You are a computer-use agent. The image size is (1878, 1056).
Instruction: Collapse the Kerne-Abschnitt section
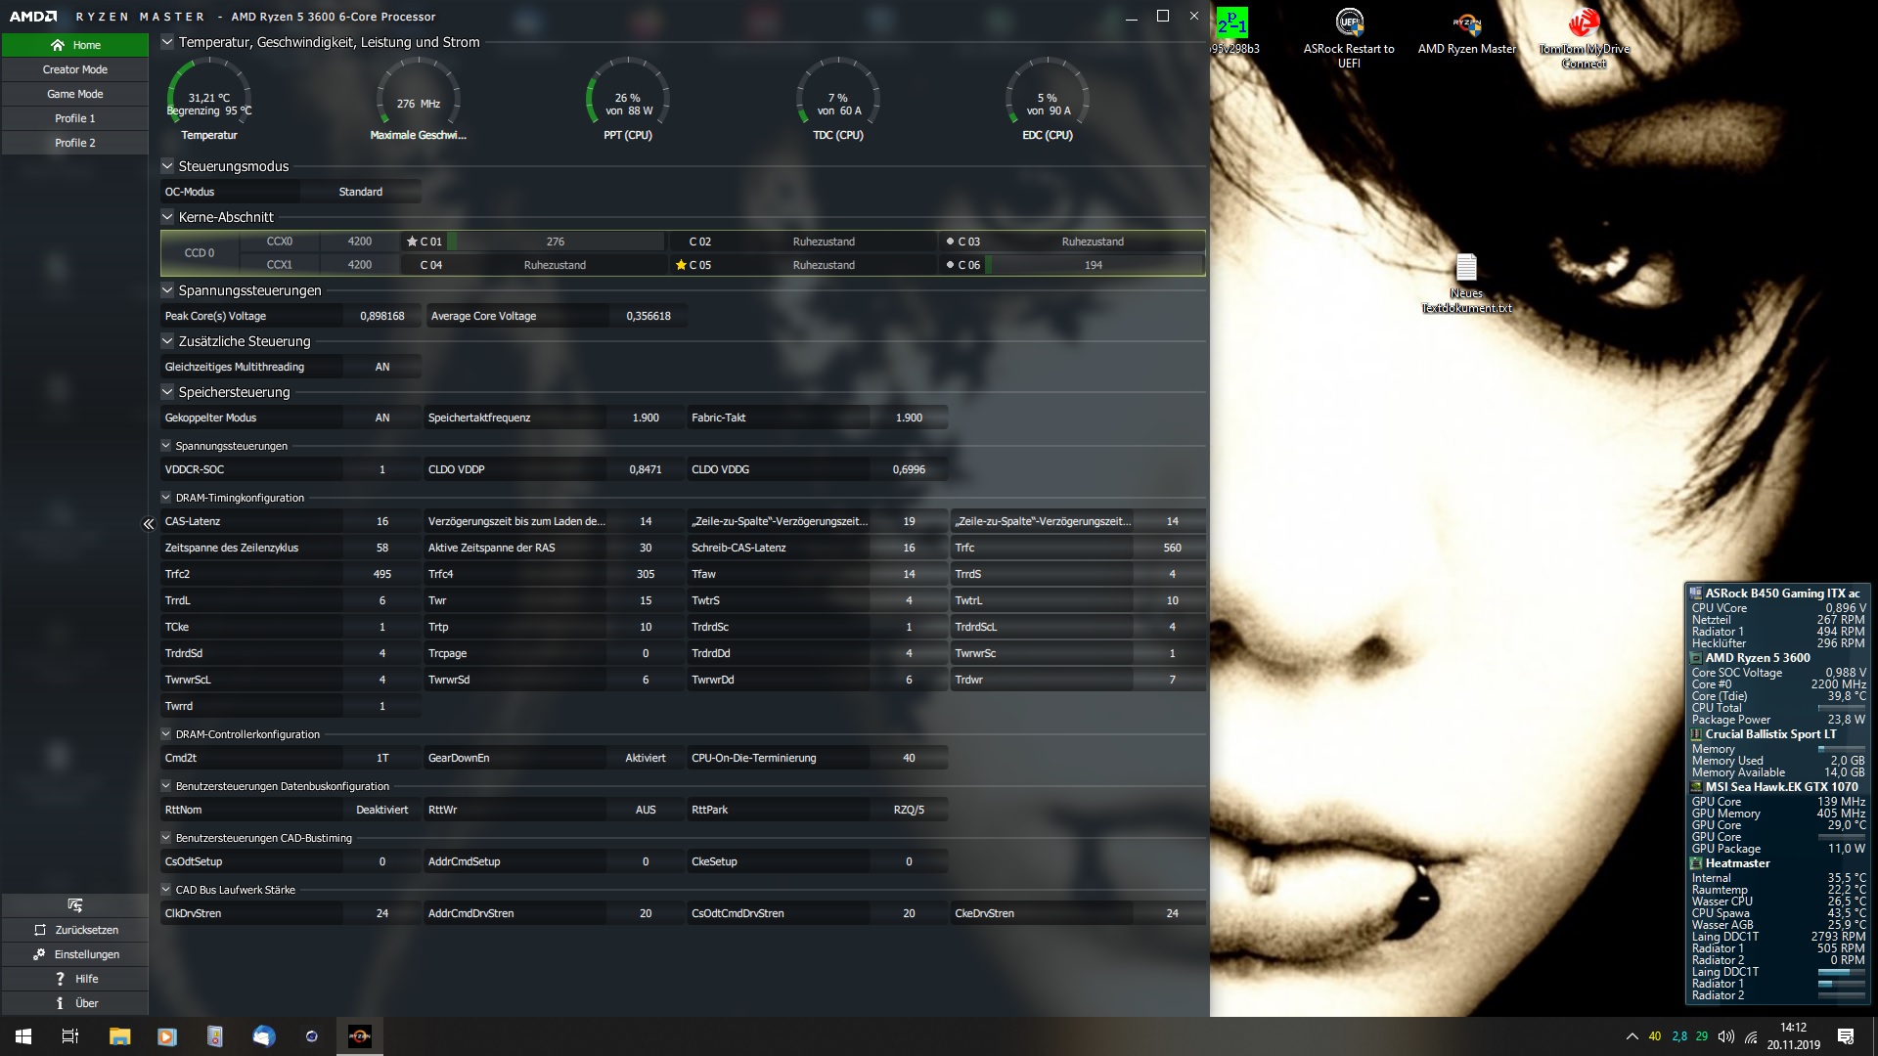point(167,217)
